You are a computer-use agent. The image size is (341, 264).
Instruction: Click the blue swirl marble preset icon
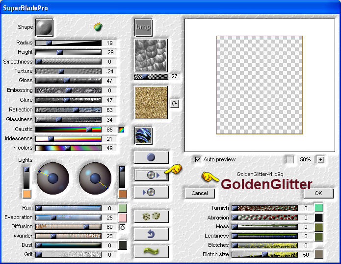(143, 136)
